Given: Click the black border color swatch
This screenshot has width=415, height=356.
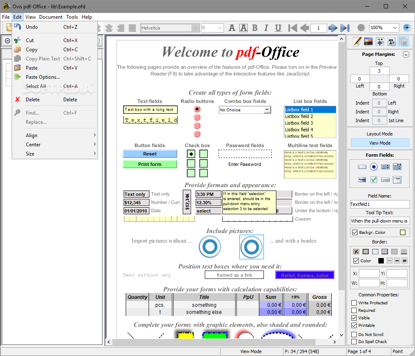Looking at the screenshot, I should (381, 261).
